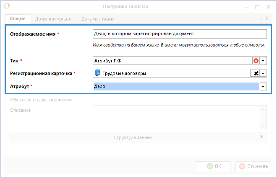The image size is (277, 178).
Task: Close the Настройки свойства dialog
Action: (x=268, y=7)
